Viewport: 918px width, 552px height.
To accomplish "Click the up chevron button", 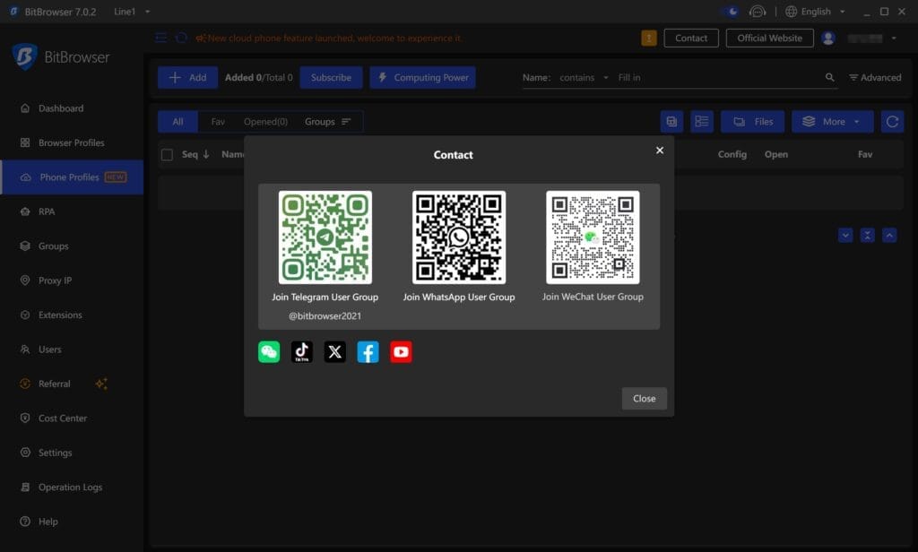I will point(889,236).
